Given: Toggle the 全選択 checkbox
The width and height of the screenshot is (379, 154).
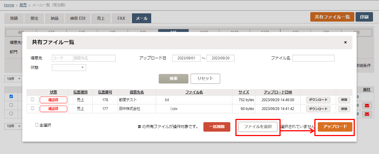Looking at the screenshot, I should (x=37, y=125).
